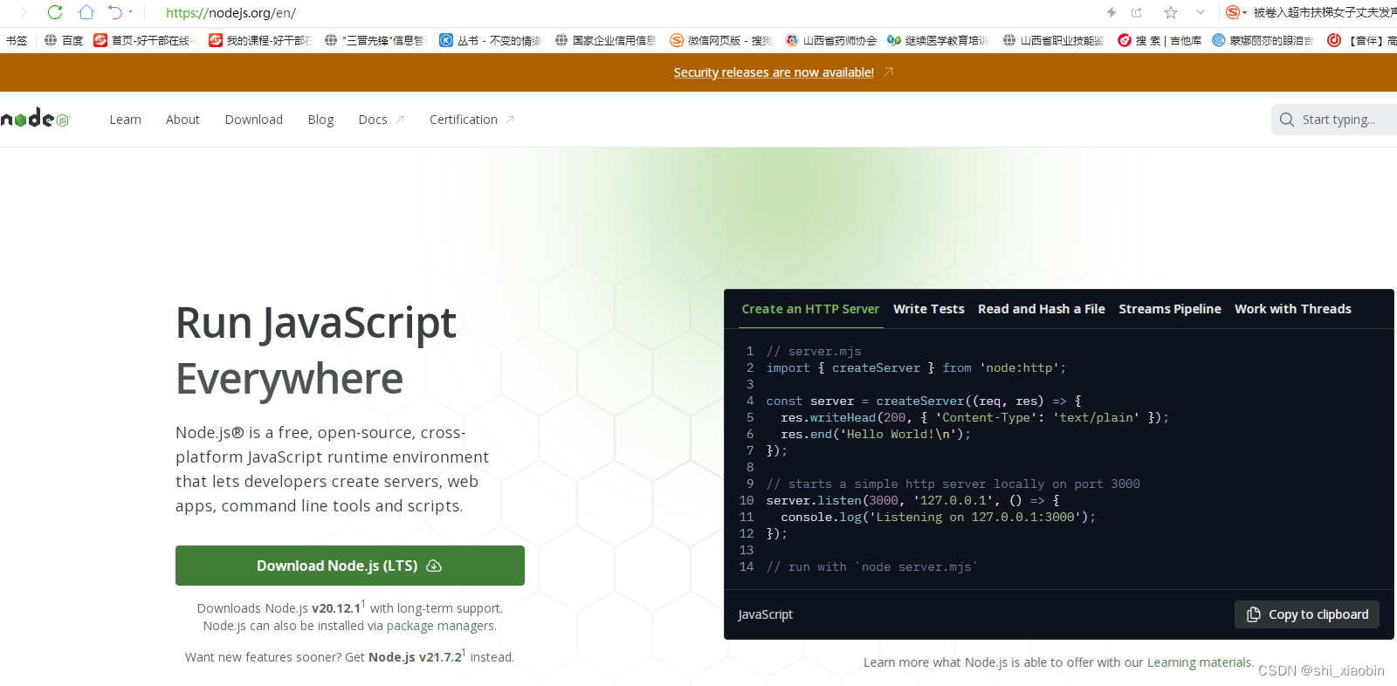
Task: Click the address bar showing nodejs.org/en/
Action: point(231,13)
